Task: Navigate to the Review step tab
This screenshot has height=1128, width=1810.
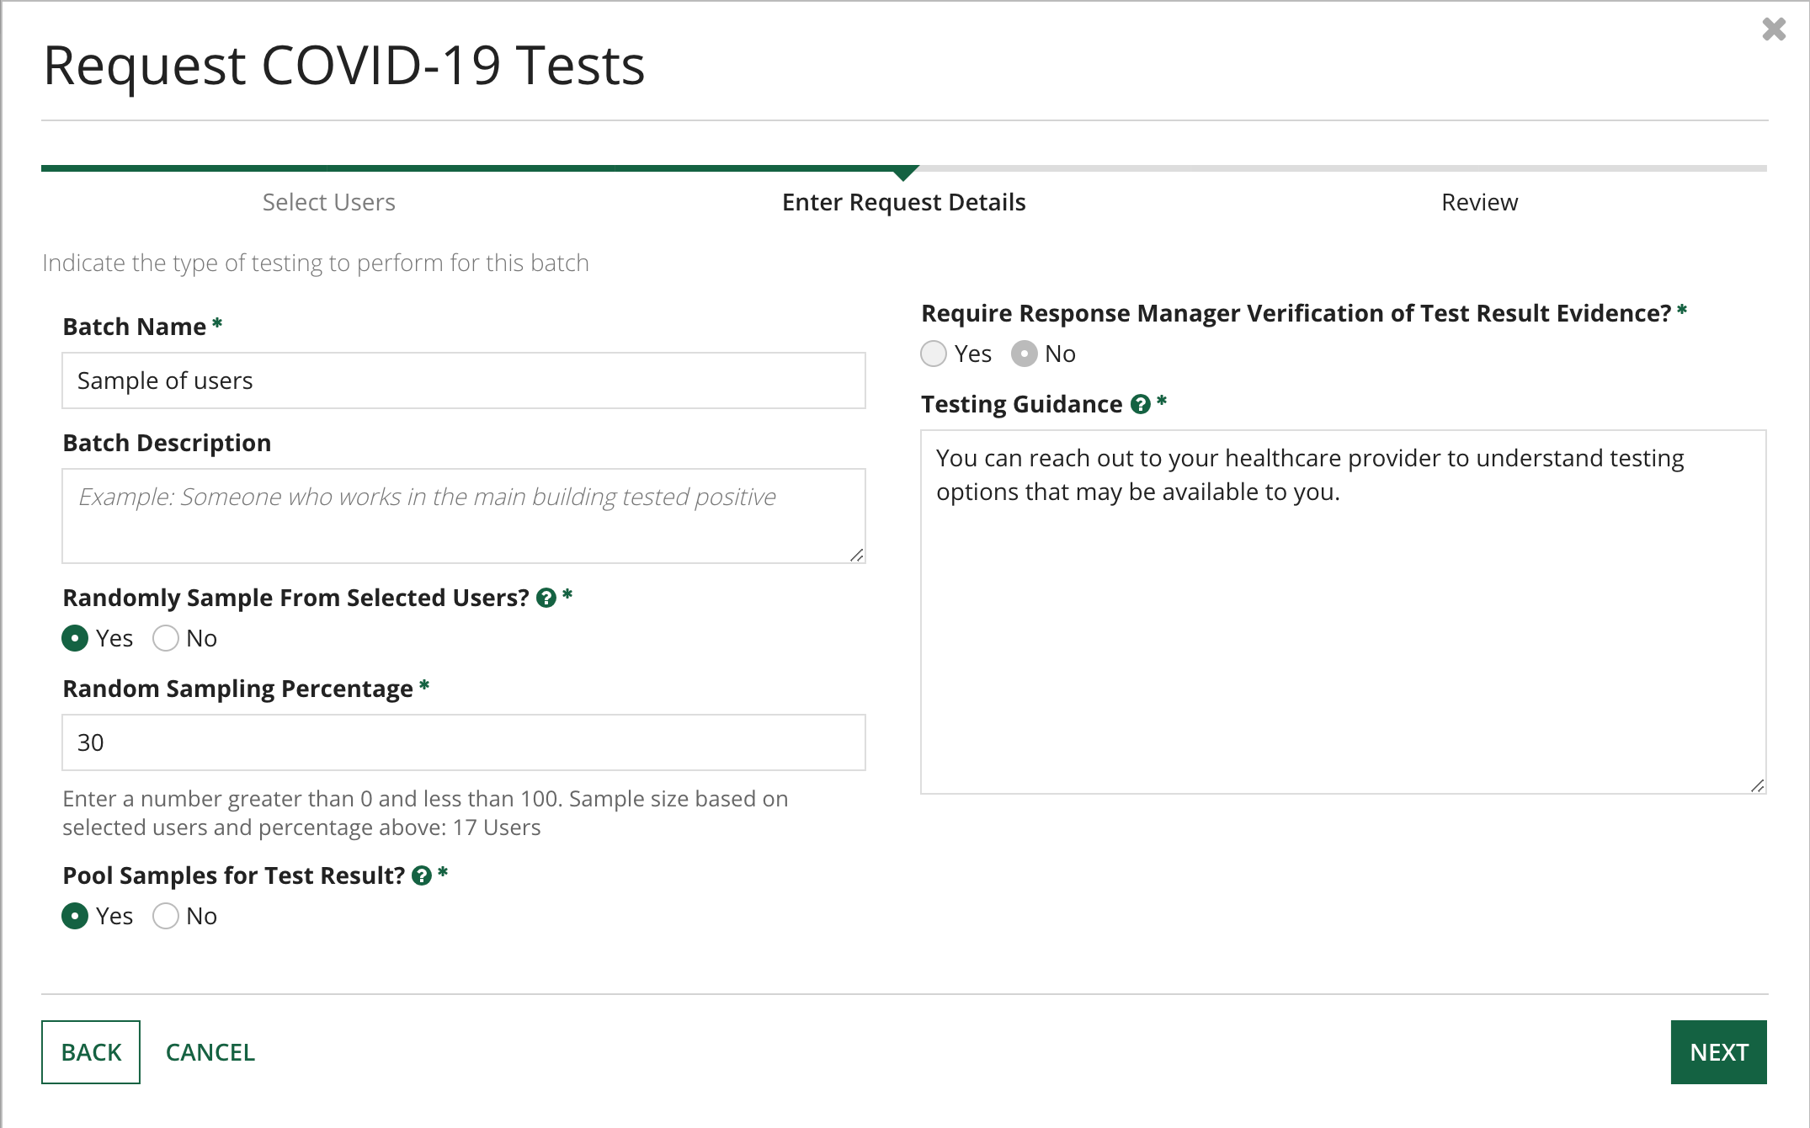Action: pos(1478,201)
